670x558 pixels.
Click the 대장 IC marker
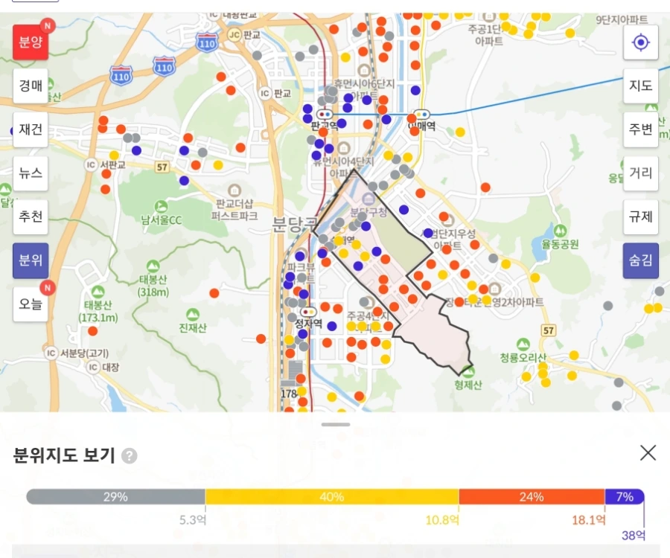pos(93,367)
